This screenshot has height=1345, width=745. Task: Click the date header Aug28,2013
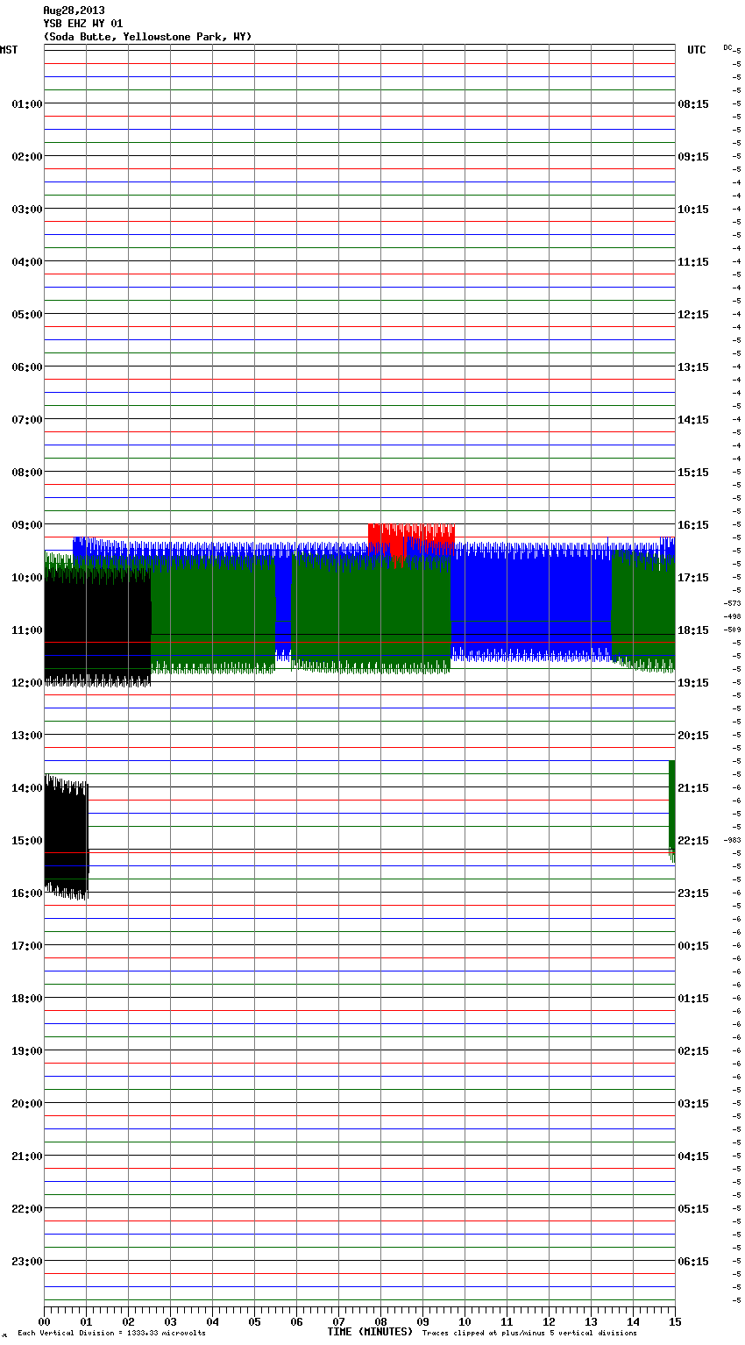pos(74,11)
